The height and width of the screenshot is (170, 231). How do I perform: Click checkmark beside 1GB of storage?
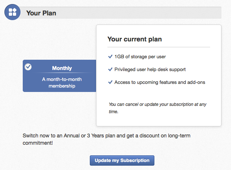[110, 56]
